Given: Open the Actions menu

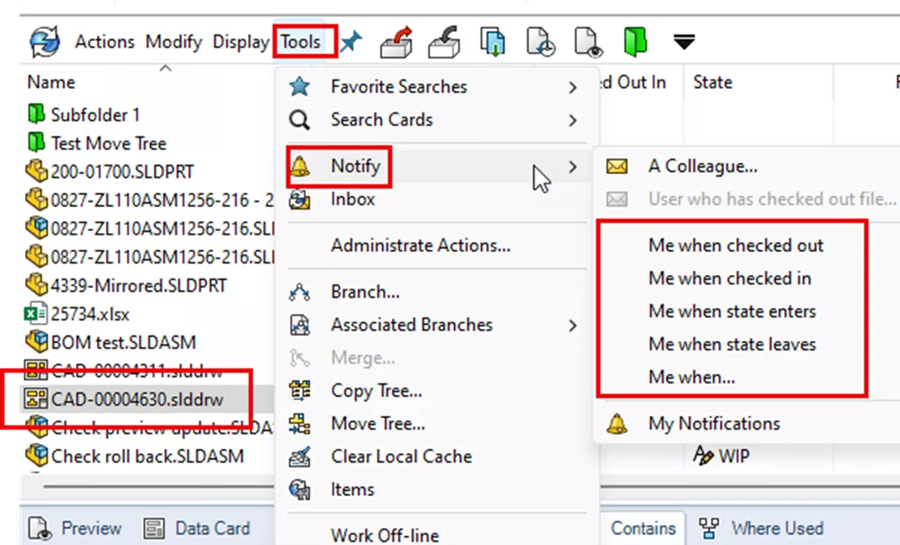Looking at the screenshot, I should [104, 42].
